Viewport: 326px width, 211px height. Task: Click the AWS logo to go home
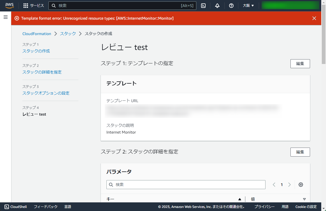pyautogui.click(x=9, y=5)
